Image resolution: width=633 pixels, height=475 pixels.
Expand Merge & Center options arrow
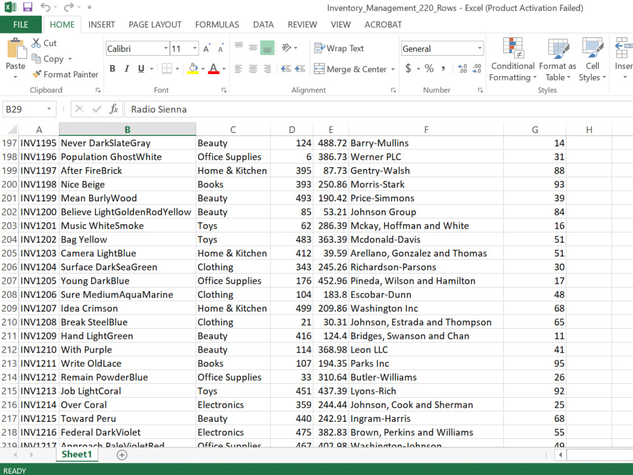pos(393,69)
